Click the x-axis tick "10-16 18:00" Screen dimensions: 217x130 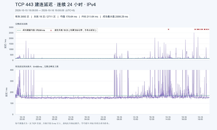(200, 118)
